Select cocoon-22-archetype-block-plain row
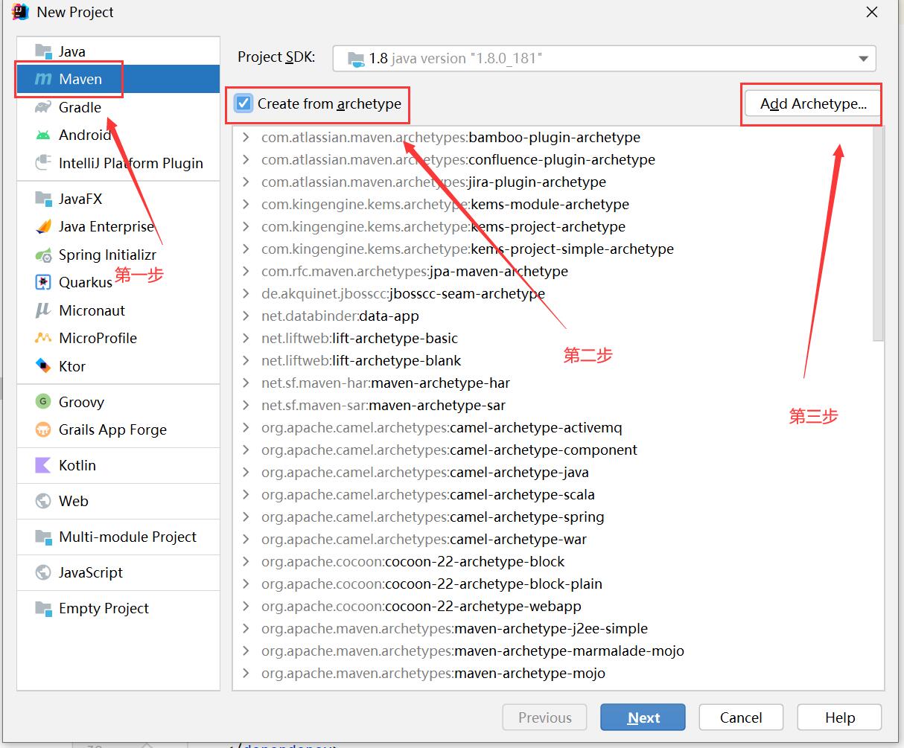 tap(553, 584)
